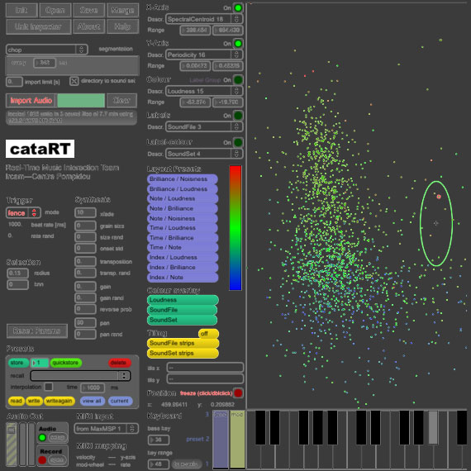Click the red highlighted unit in scatter plot
471x471 pixels.
click(439, 197)
